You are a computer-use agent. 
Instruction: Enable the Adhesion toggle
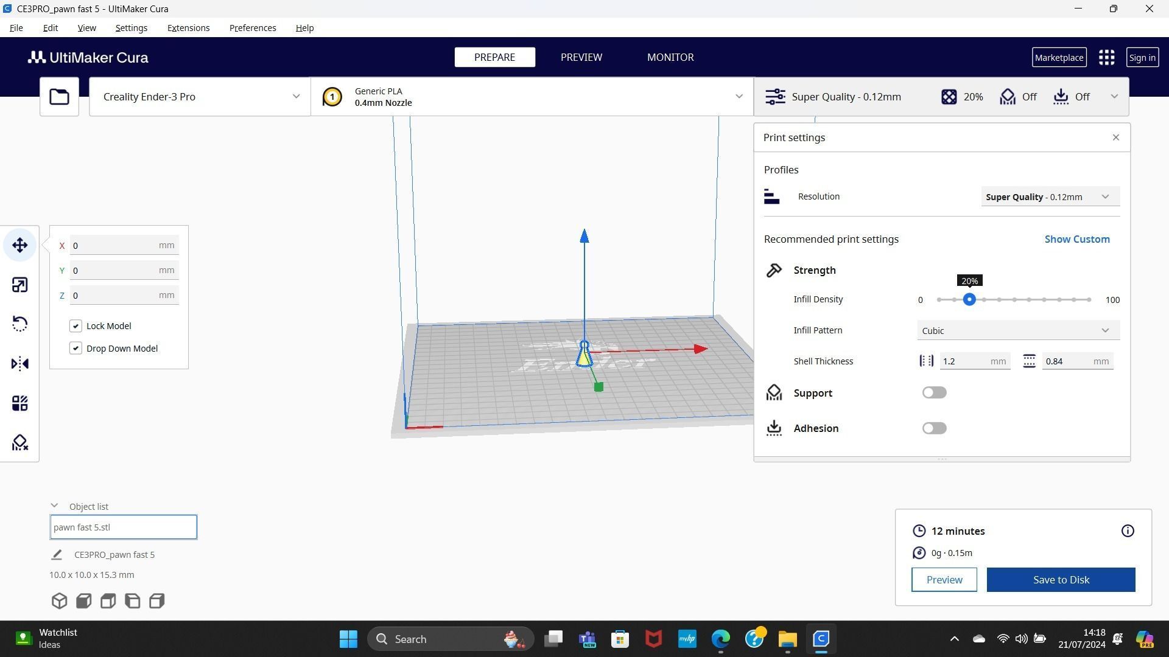coord(934,428)
